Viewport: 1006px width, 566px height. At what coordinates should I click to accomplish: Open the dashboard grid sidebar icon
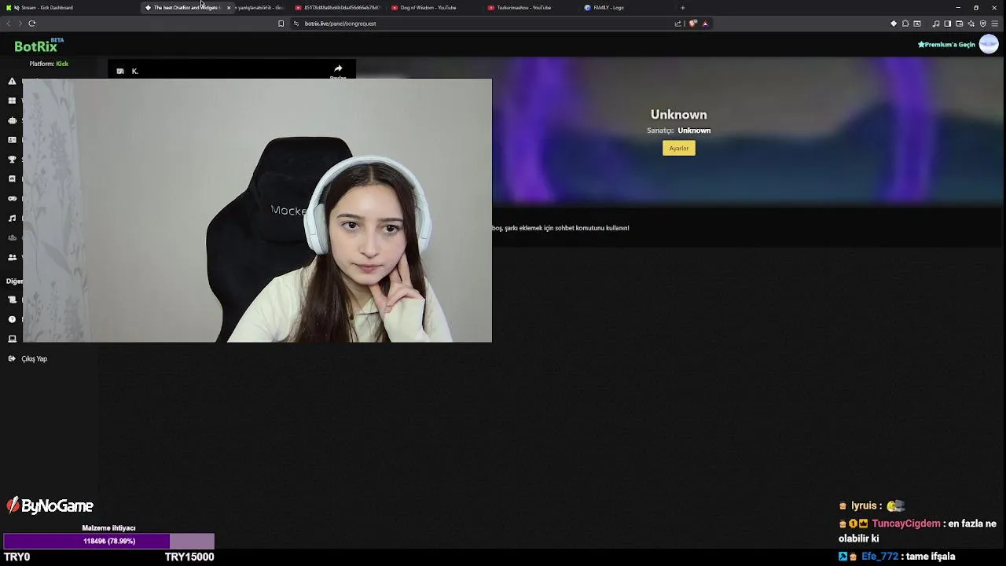[12, 101]
